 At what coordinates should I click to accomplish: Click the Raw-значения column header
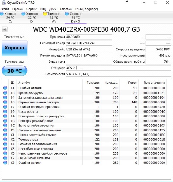click(x=153, y=83)
